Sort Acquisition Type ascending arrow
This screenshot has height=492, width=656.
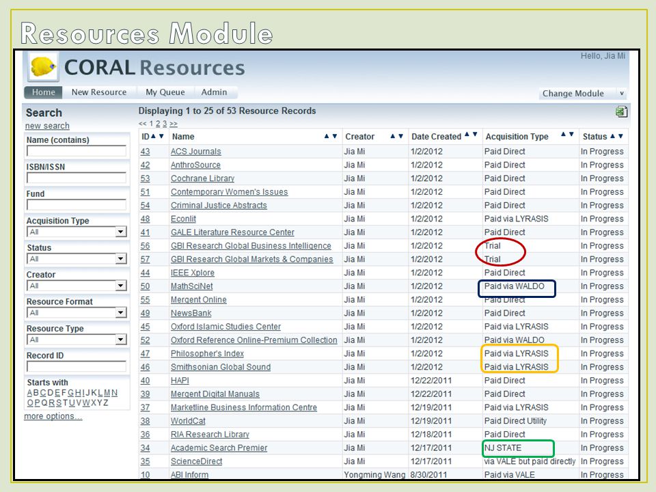pos(563,135)
